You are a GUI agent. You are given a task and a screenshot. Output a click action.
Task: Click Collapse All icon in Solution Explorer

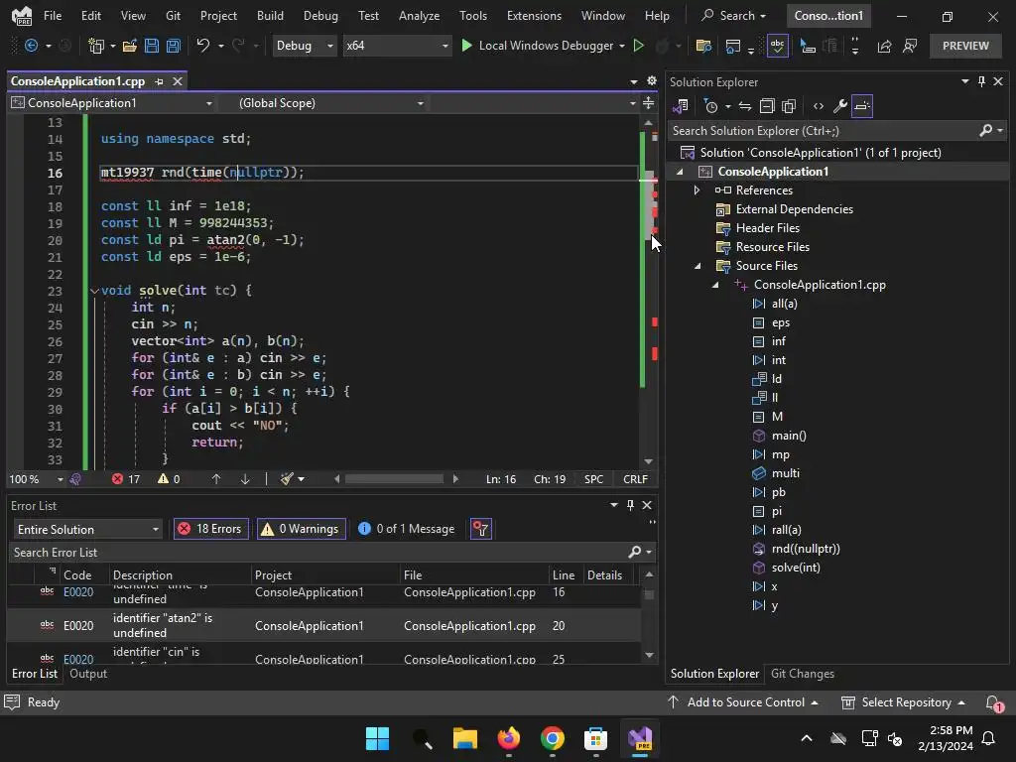tap(767, 105)
